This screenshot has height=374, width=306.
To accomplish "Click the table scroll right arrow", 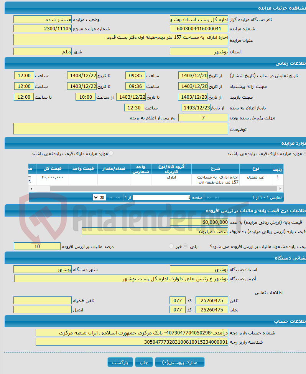I will coord(280,189).
